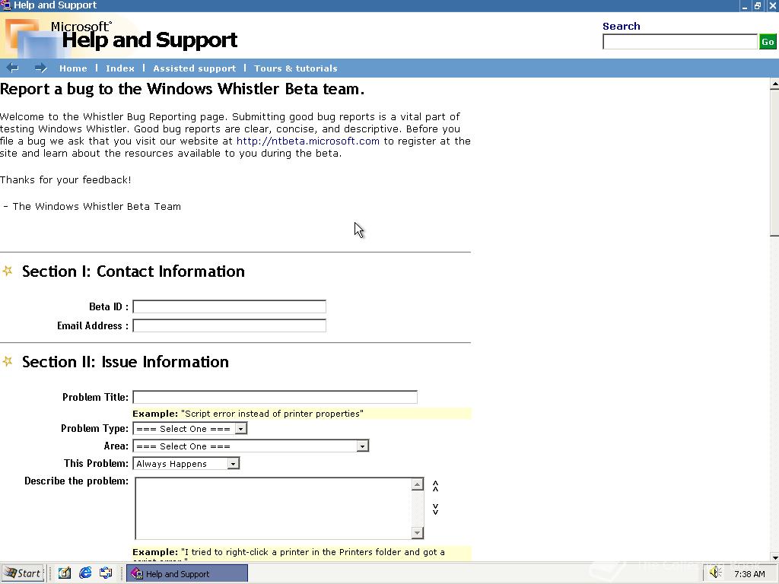Click the Show Desktop quick launch icon
Image resolution: width=779 pixels, height=584 pixels.
64,573
